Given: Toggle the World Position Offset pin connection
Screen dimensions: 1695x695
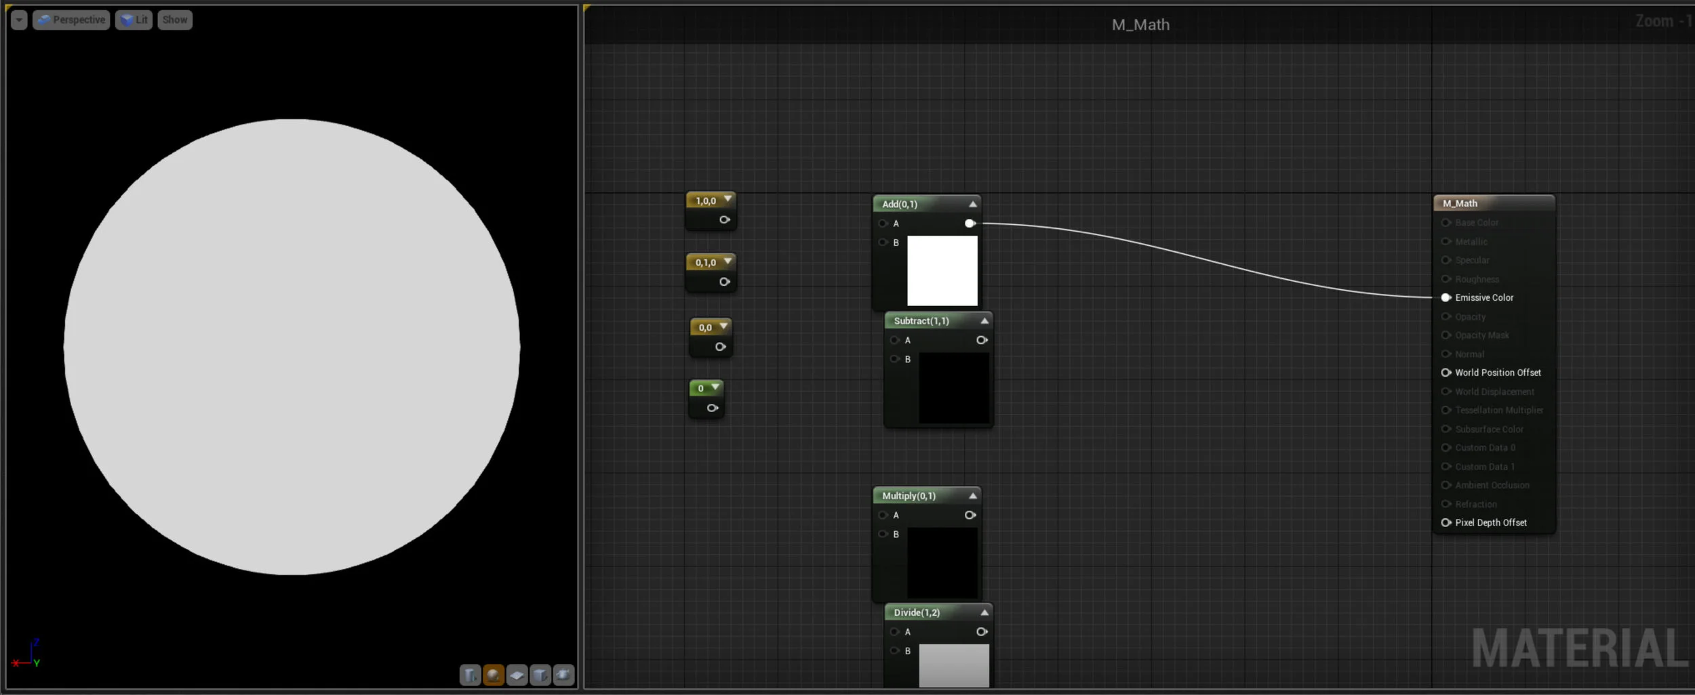Looking at the screenshot, I should [1446, 373].
